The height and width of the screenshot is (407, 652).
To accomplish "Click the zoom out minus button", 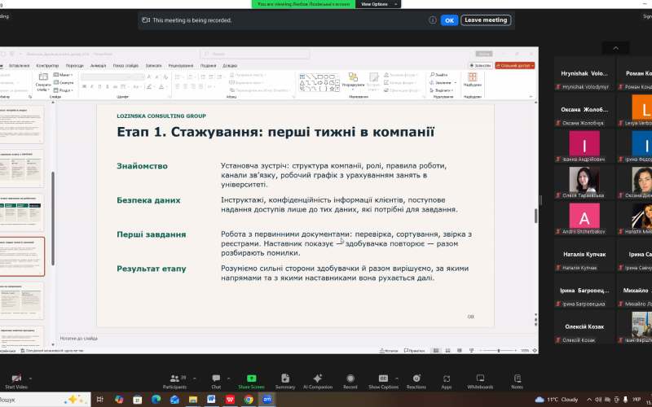I will (480, 351).
